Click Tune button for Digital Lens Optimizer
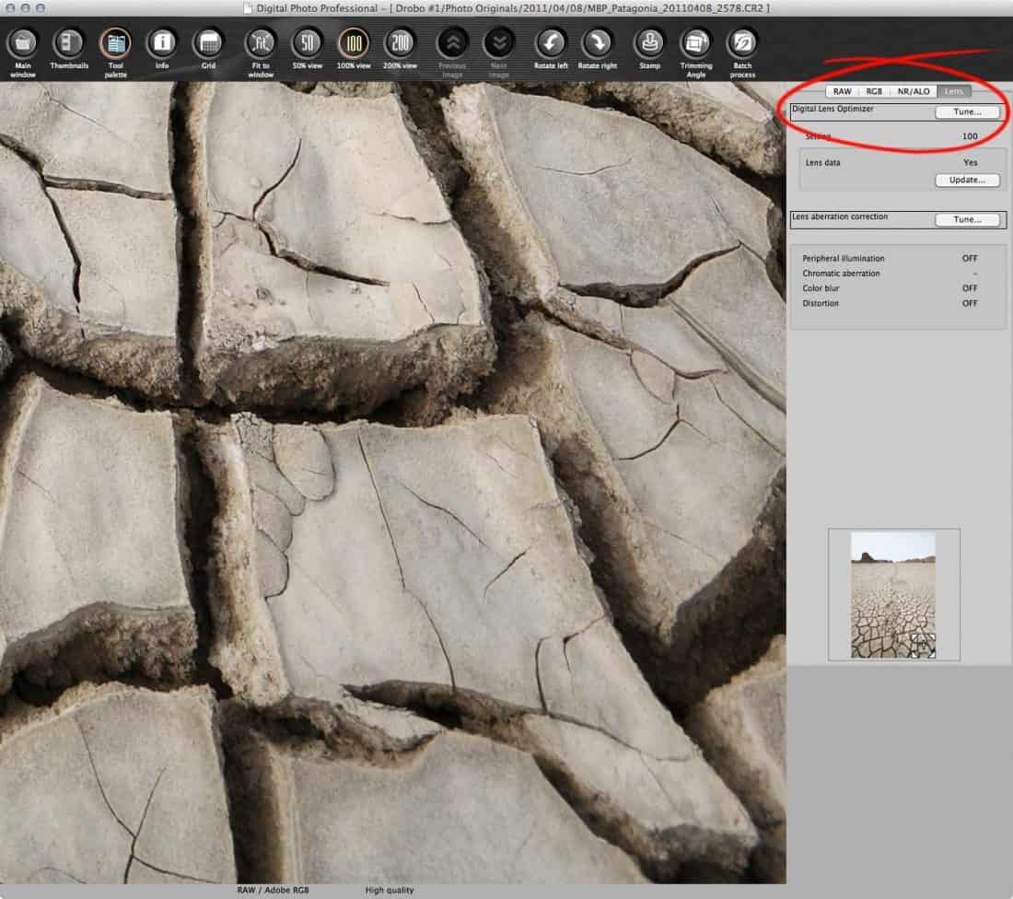 coord(967,111)
